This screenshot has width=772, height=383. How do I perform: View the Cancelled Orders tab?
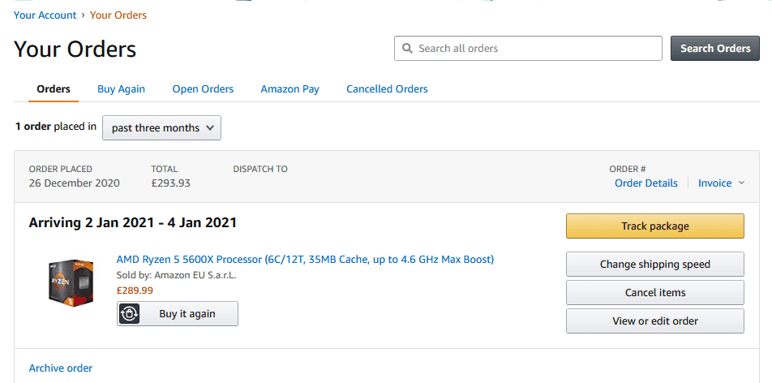(x=387, y=89)
